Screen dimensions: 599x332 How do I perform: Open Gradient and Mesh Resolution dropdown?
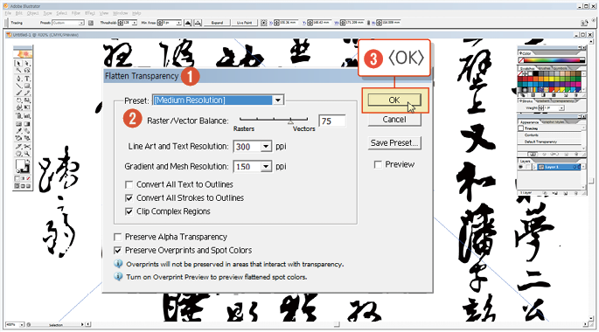[266, 167]
